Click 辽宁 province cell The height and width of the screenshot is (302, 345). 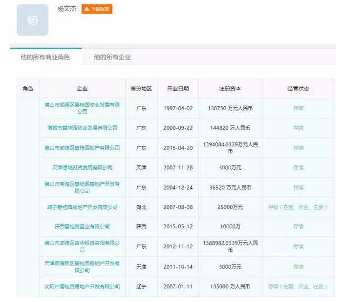pos(141,286)
